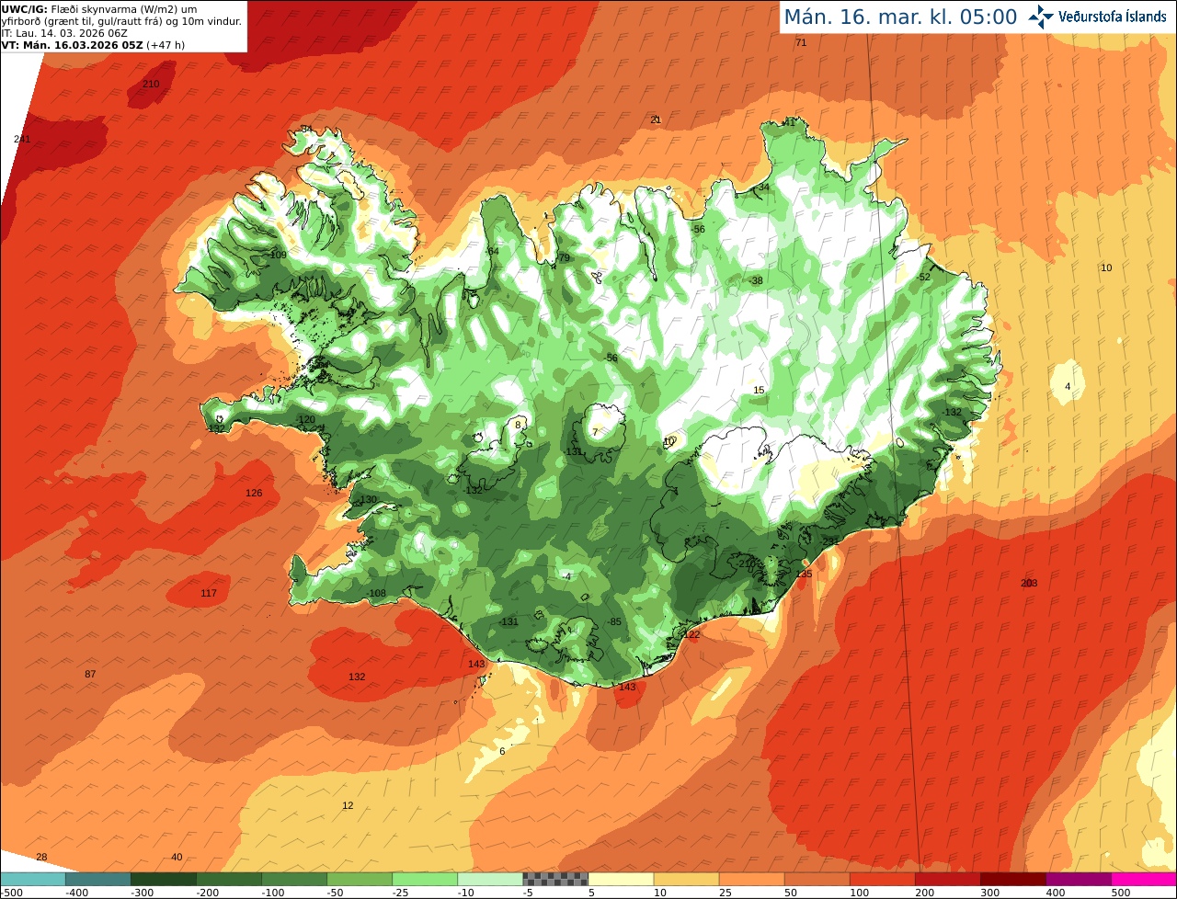Viewport: 1177px width, 899px height.
Task: Select the magenta swatch right of 500
Action: (1144, 879)
